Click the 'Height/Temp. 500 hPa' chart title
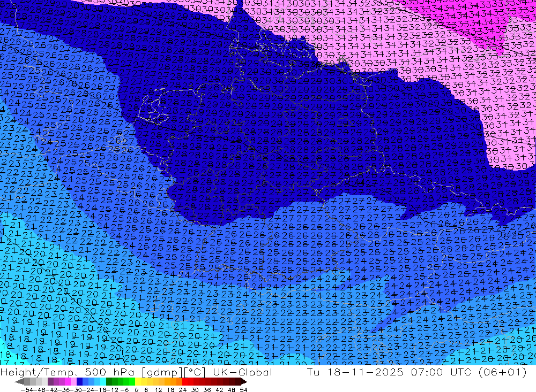The width and height of the screenshot is (536, 392). 68,372
